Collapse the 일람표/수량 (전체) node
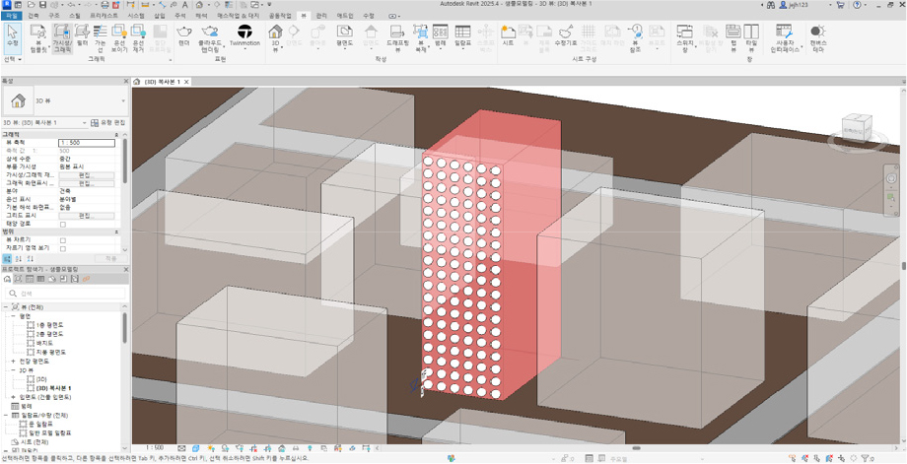 click(x=5, y=416)
